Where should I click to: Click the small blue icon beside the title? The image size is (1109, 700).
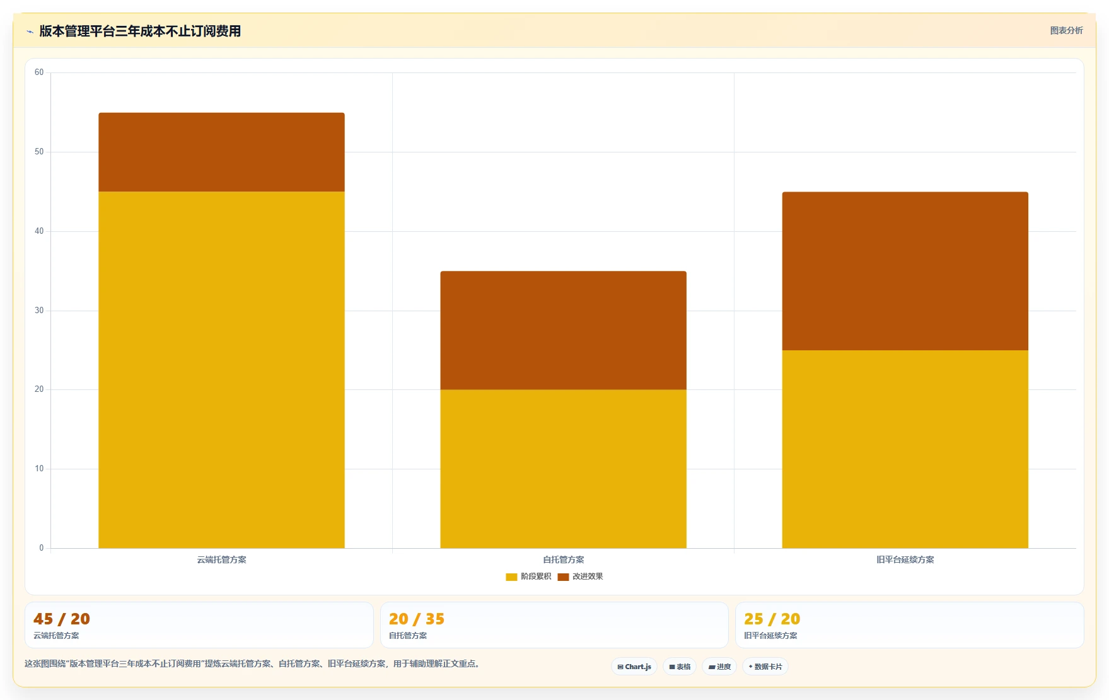[30, 32]
